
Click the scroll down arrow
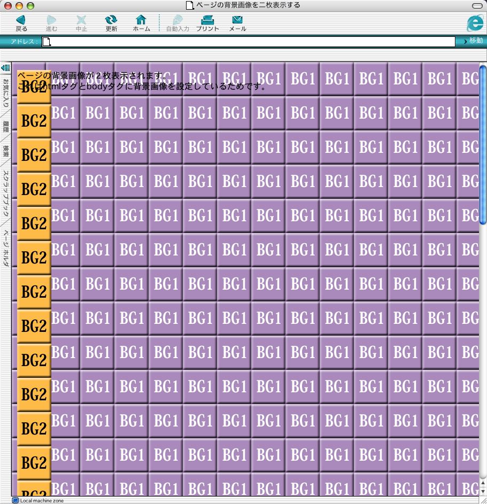coord(483,492)
